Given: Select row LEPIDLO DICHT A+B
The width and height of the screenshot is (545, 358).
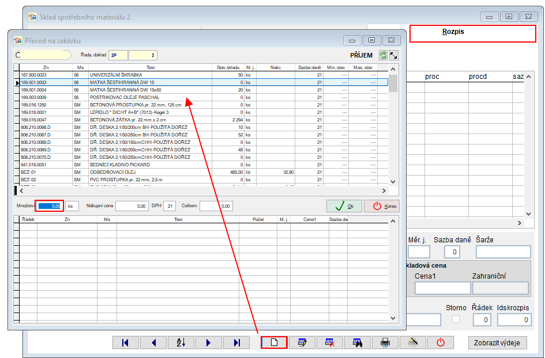Looking at the screenshot, I should (x=204, y=112).
